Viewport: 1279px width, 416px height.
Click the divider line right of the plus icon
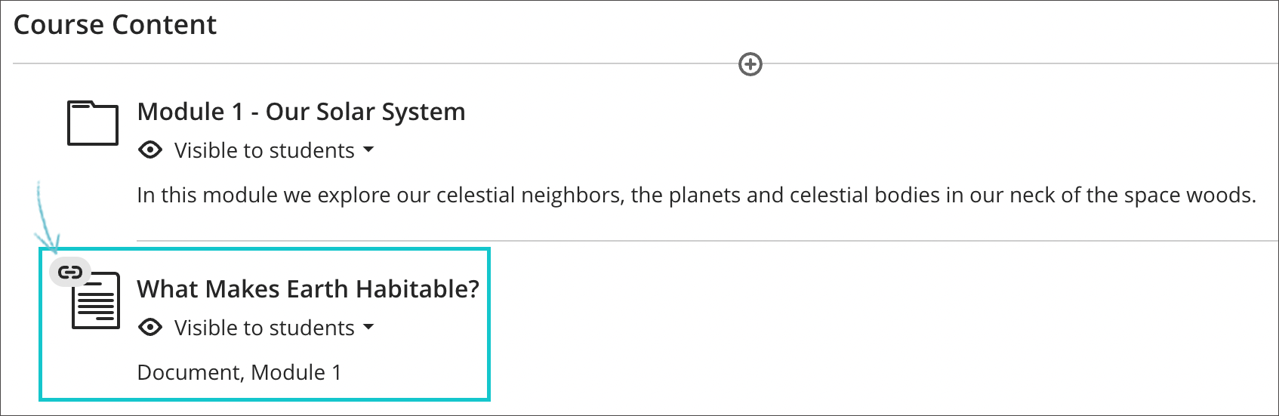(1019, 63)
